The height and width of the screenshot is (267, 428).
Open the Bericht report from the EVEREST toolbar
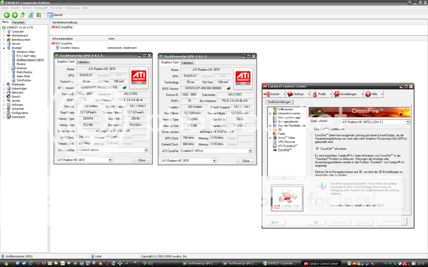click(x=55, y=15)
